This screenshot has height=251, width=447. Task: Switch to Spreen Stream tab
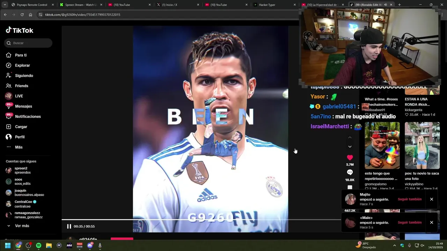tap(81, 5)
